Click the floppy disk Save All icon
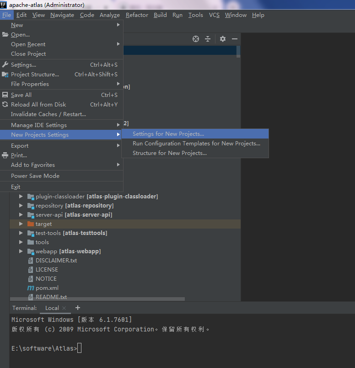This screenshot has width=355, height=368. [x=5, y=95]
